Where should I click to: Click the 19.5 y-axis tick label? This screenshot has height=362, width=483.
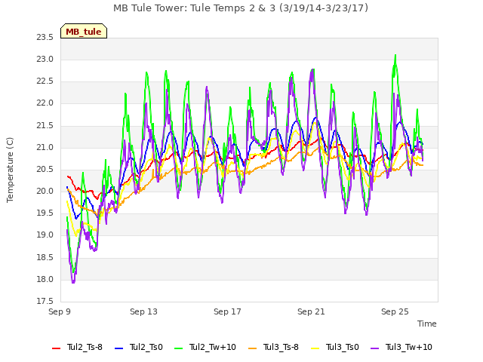click(x=45, y=213)
